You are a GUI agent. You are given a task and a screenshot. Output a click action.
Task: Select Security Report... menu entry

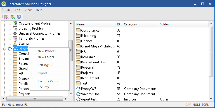pos(50,81)
